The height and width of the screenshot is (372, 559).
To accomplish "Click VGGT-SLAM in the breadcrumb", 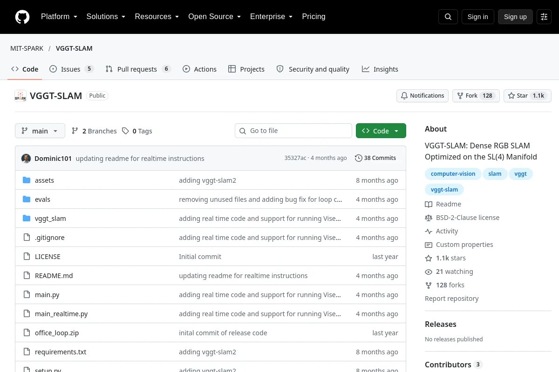I will [74, 48].
